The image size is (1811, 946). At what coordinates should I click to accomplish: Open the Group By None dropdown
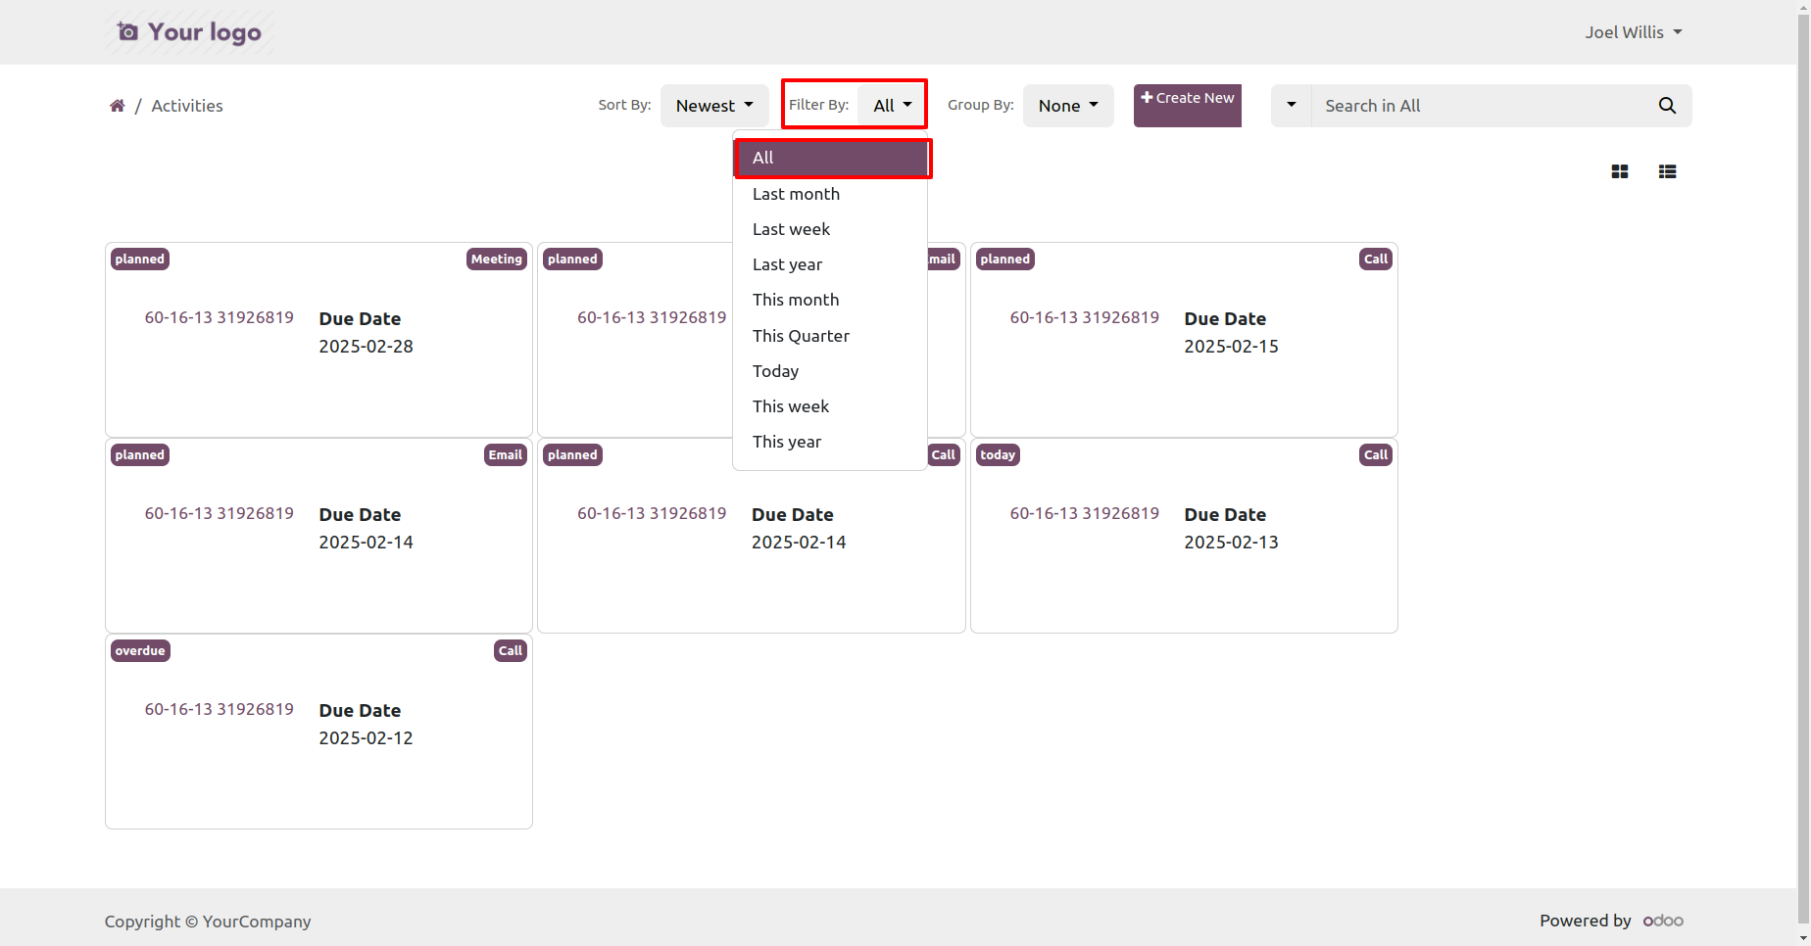pos(1068,106)
